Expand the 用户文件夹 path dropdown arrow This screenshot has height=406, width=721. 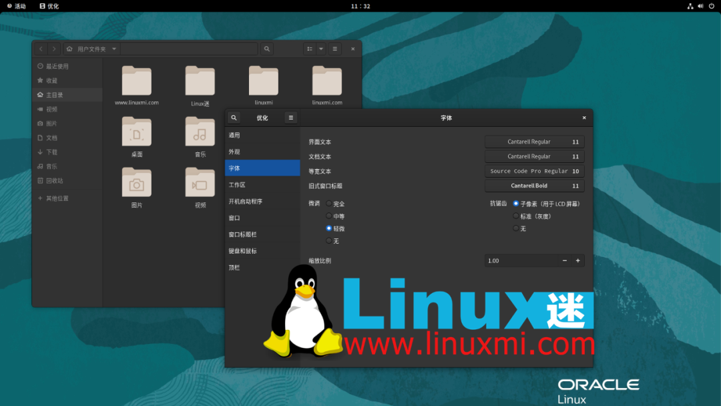pyautogui.click(x=114, y=49)
